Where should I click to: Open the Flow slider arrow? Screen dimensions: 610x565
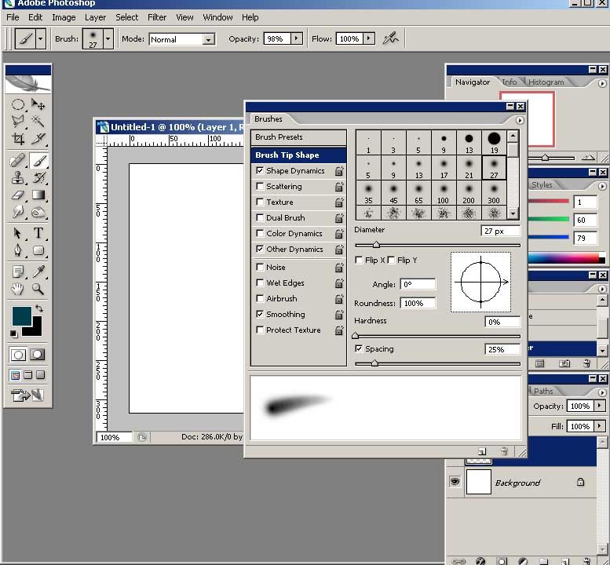coord(369,38)
